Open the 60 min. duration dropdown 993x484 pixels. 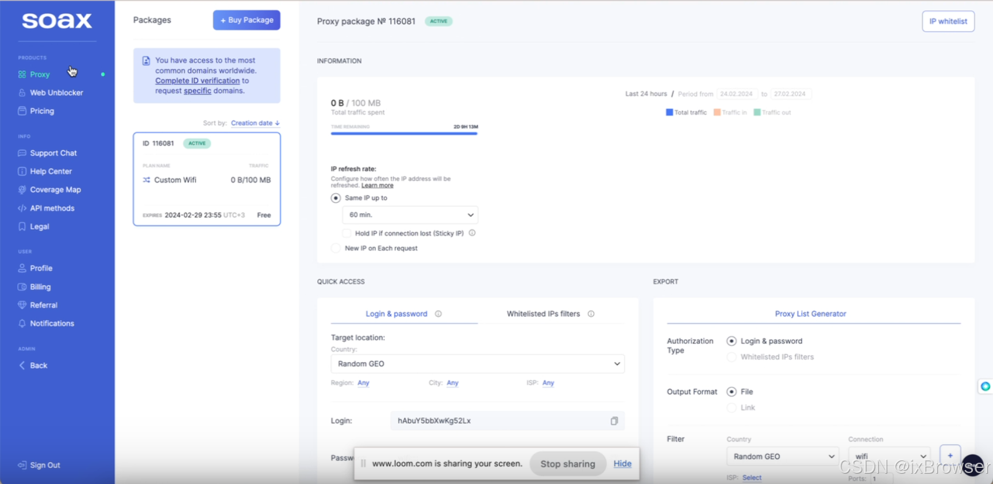coord(410,215)
